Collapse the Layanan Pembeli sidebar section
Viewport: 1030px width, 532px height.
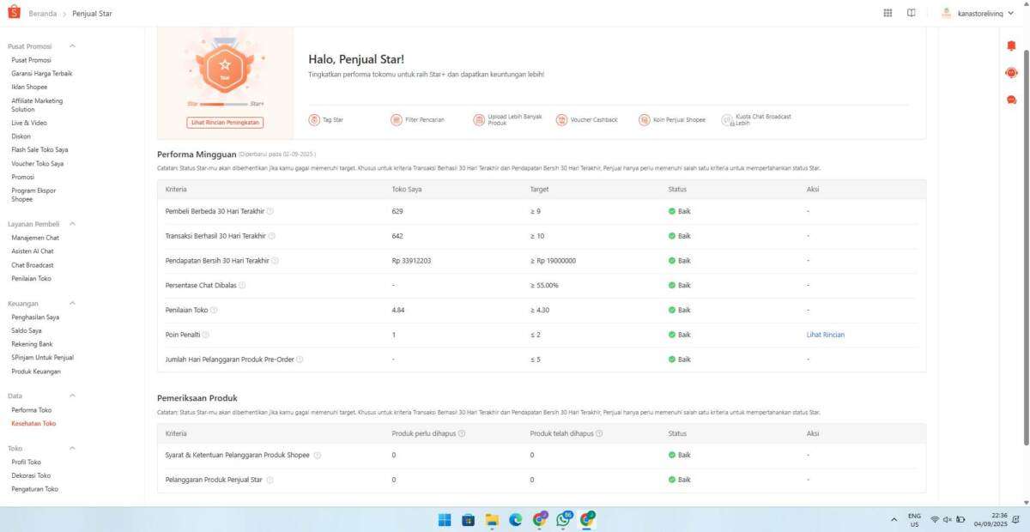(x=72, y=224)
